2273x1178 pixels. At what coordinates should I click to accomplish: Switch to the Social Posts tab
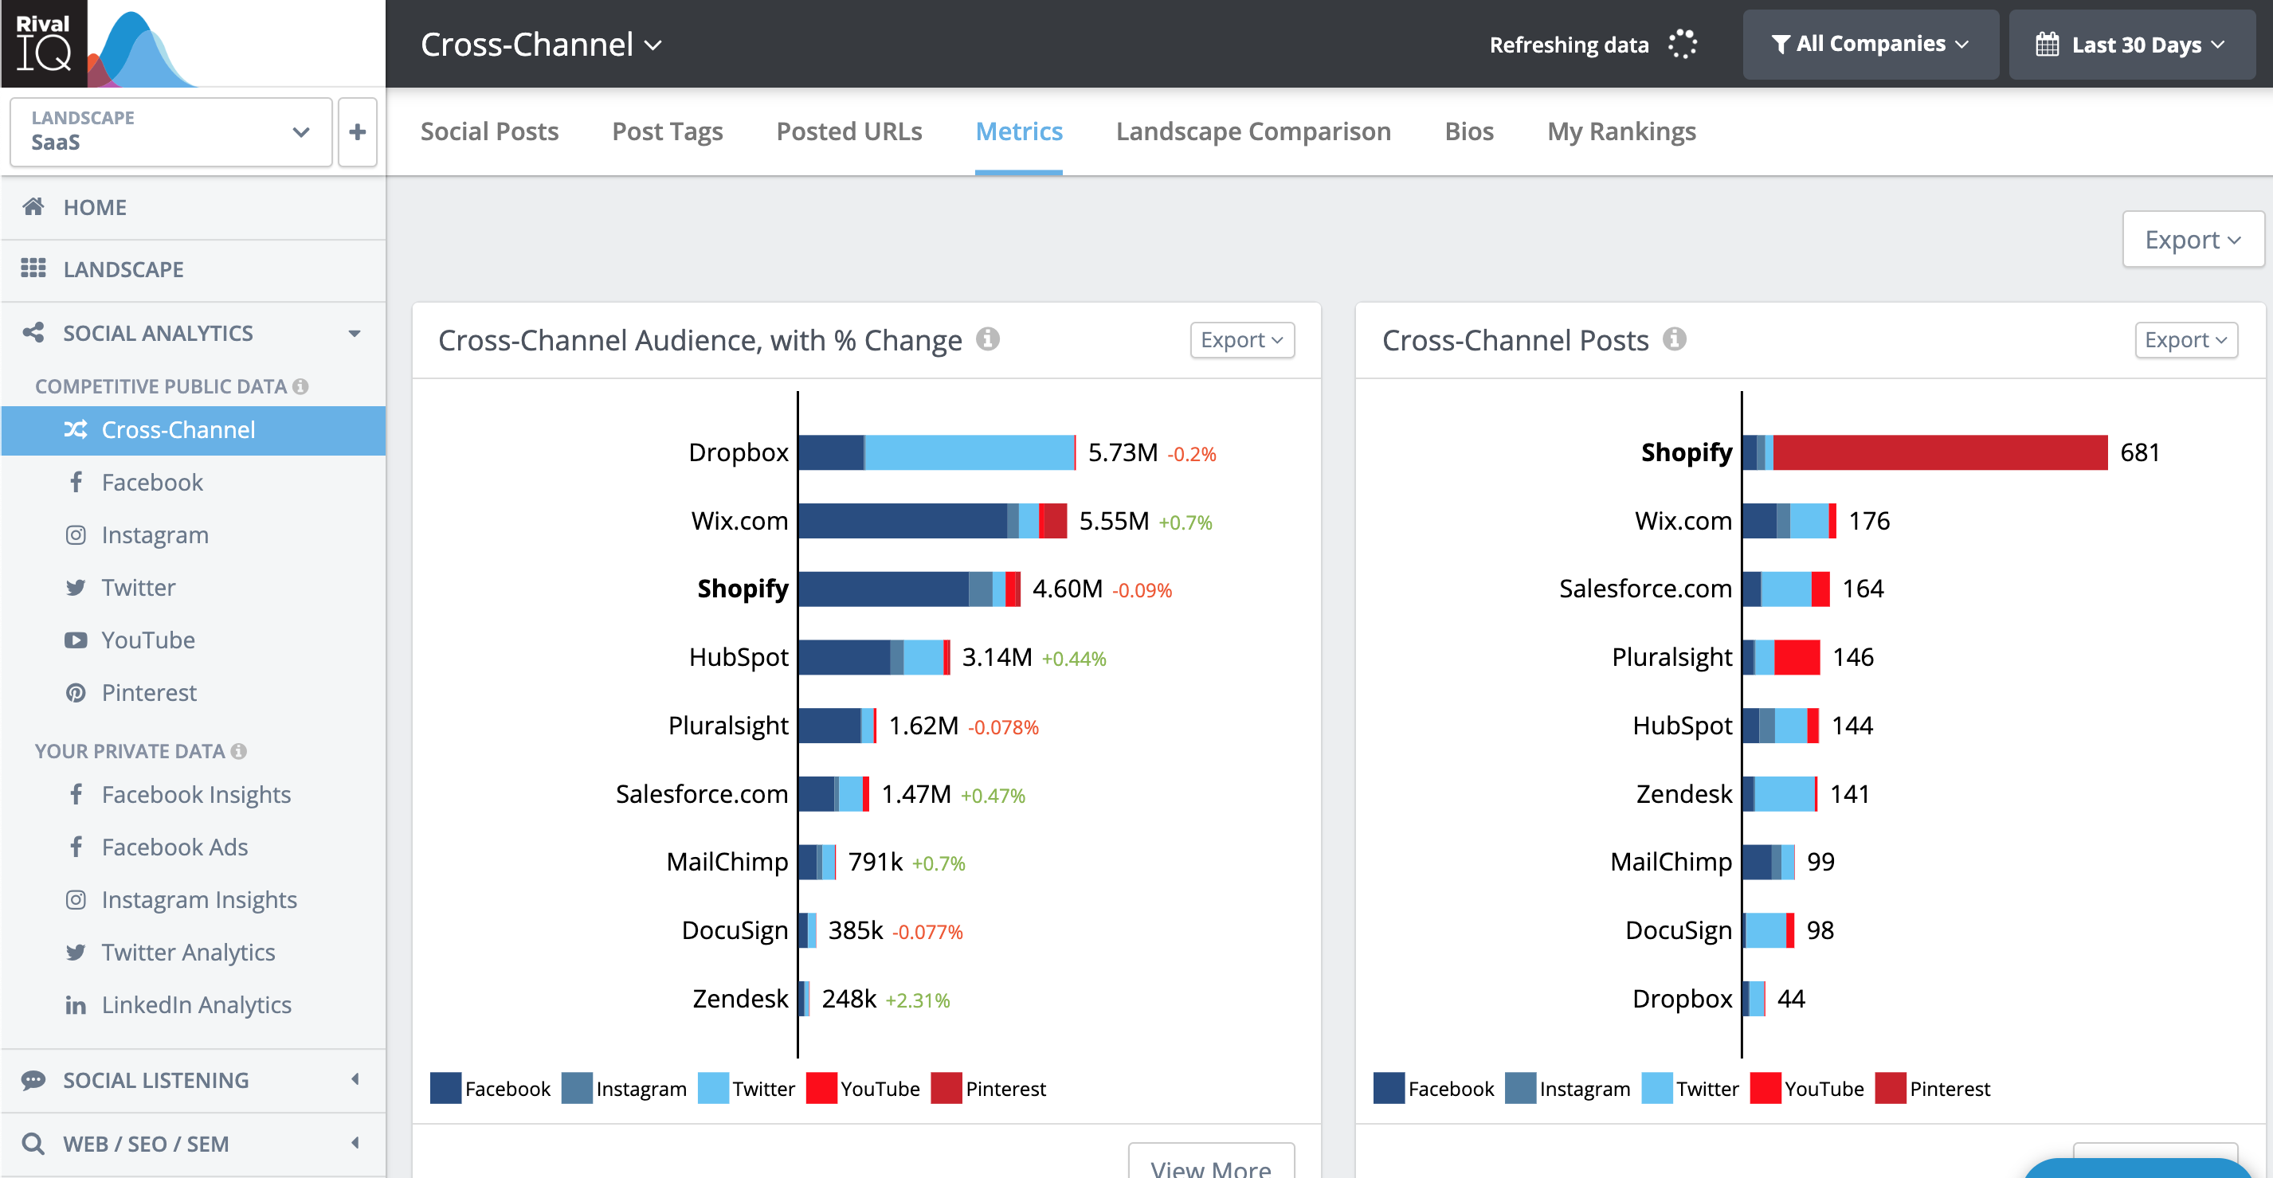[490, 131]
